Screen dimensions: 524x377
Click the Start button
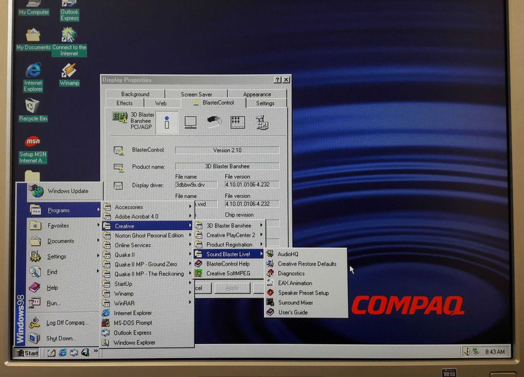tap(27, 353)
